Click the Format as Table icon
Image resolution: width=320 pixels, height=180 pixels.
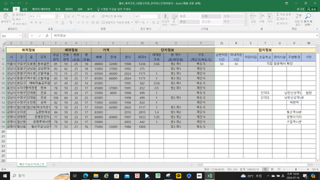[174, 16]
